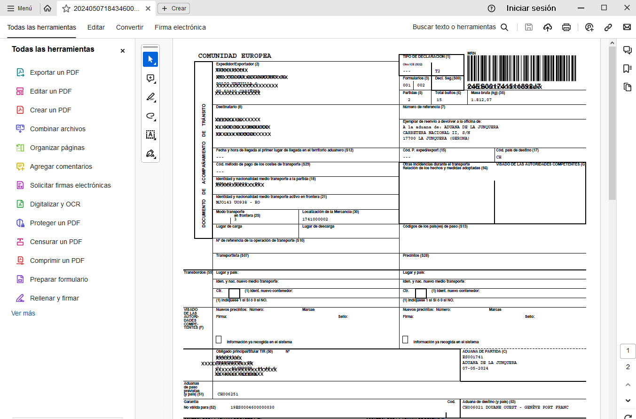Click ADUANA DE LA JUNQUERA departure office text
The width and height of the screenshot is (636, 419).
coord(489,363)
